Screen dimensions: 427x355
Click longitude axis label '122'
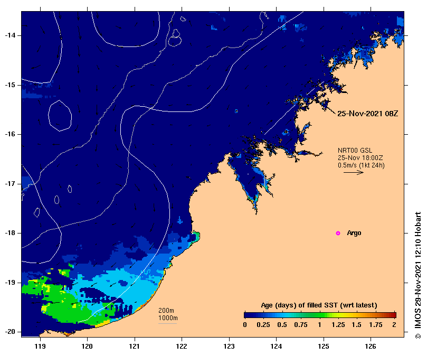(x=182, y=347)
